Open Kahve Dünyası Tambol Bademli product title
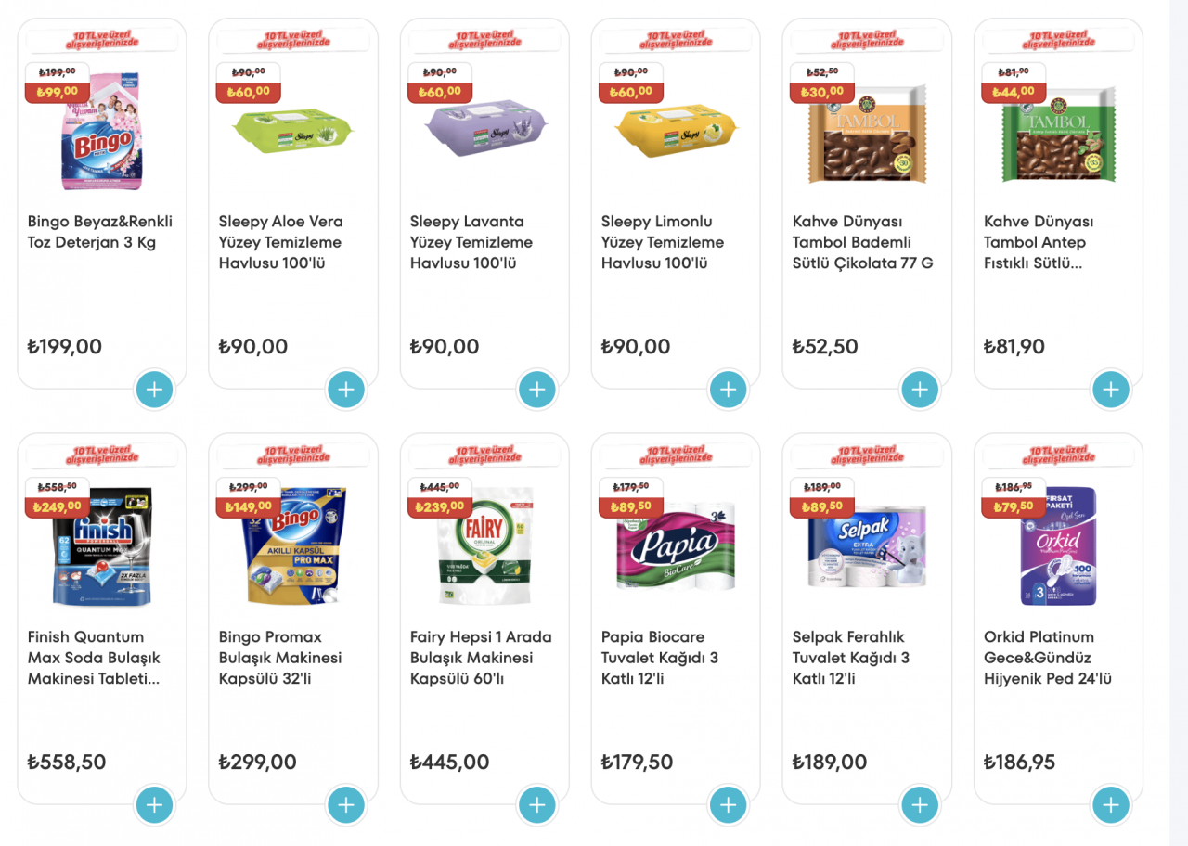The image size is (1188, 846). 862,242
